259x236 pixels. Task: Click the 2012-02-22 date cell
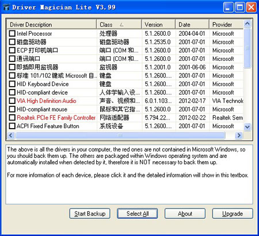point(192,118)
